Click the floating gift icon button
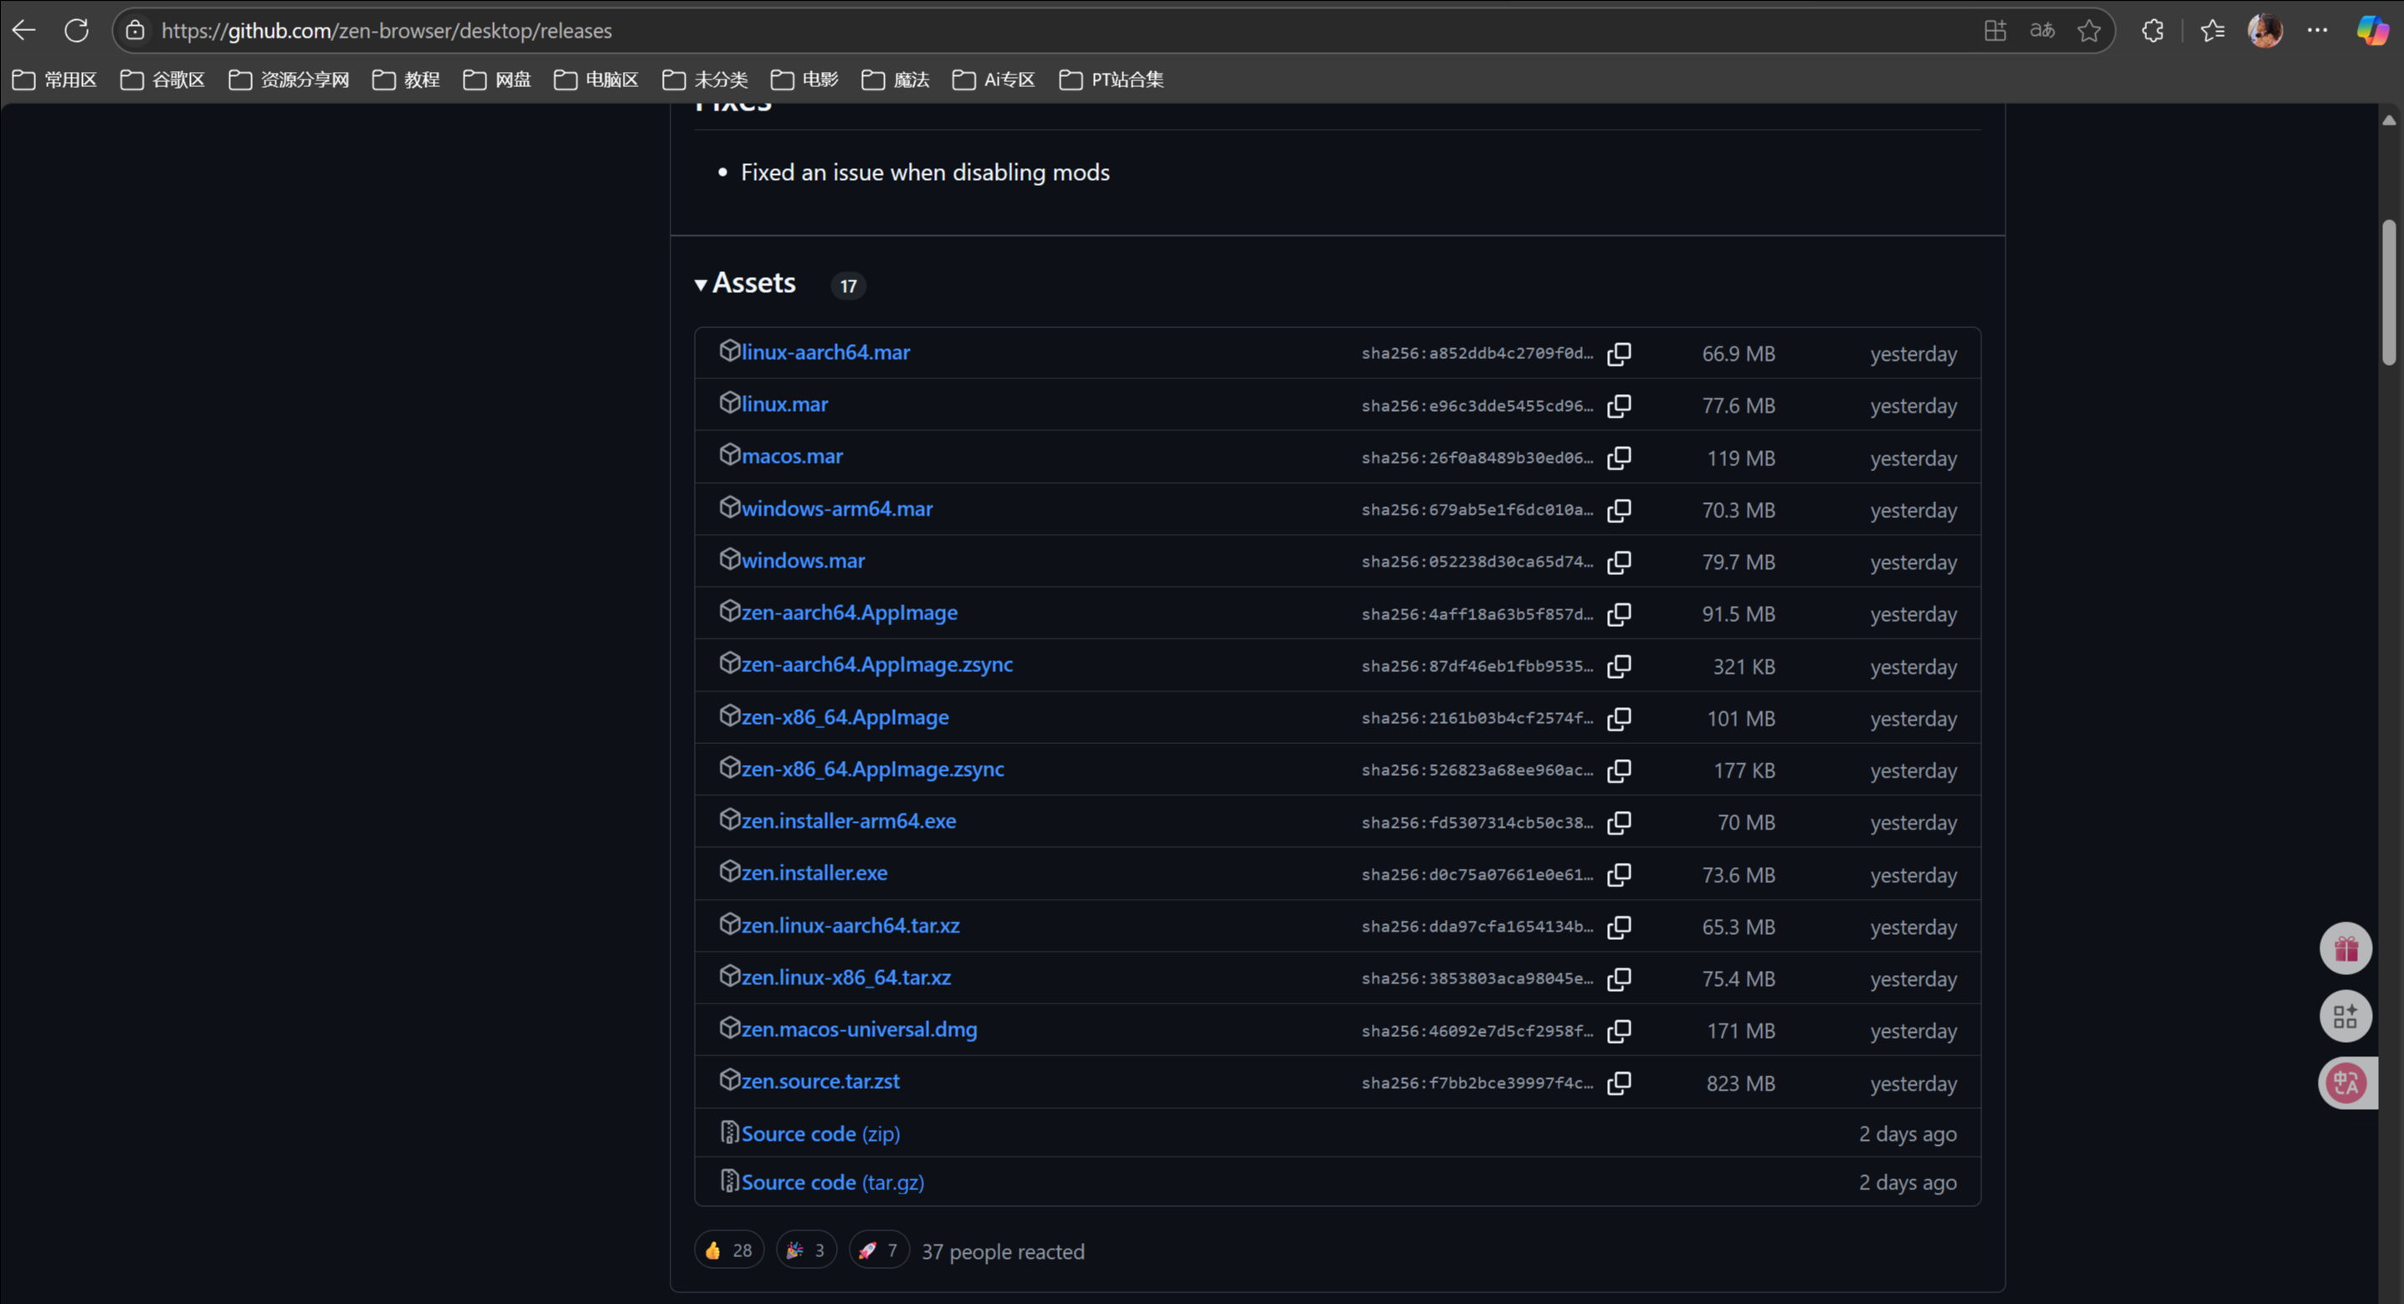2404x1304 pixels. [2345, 949]
